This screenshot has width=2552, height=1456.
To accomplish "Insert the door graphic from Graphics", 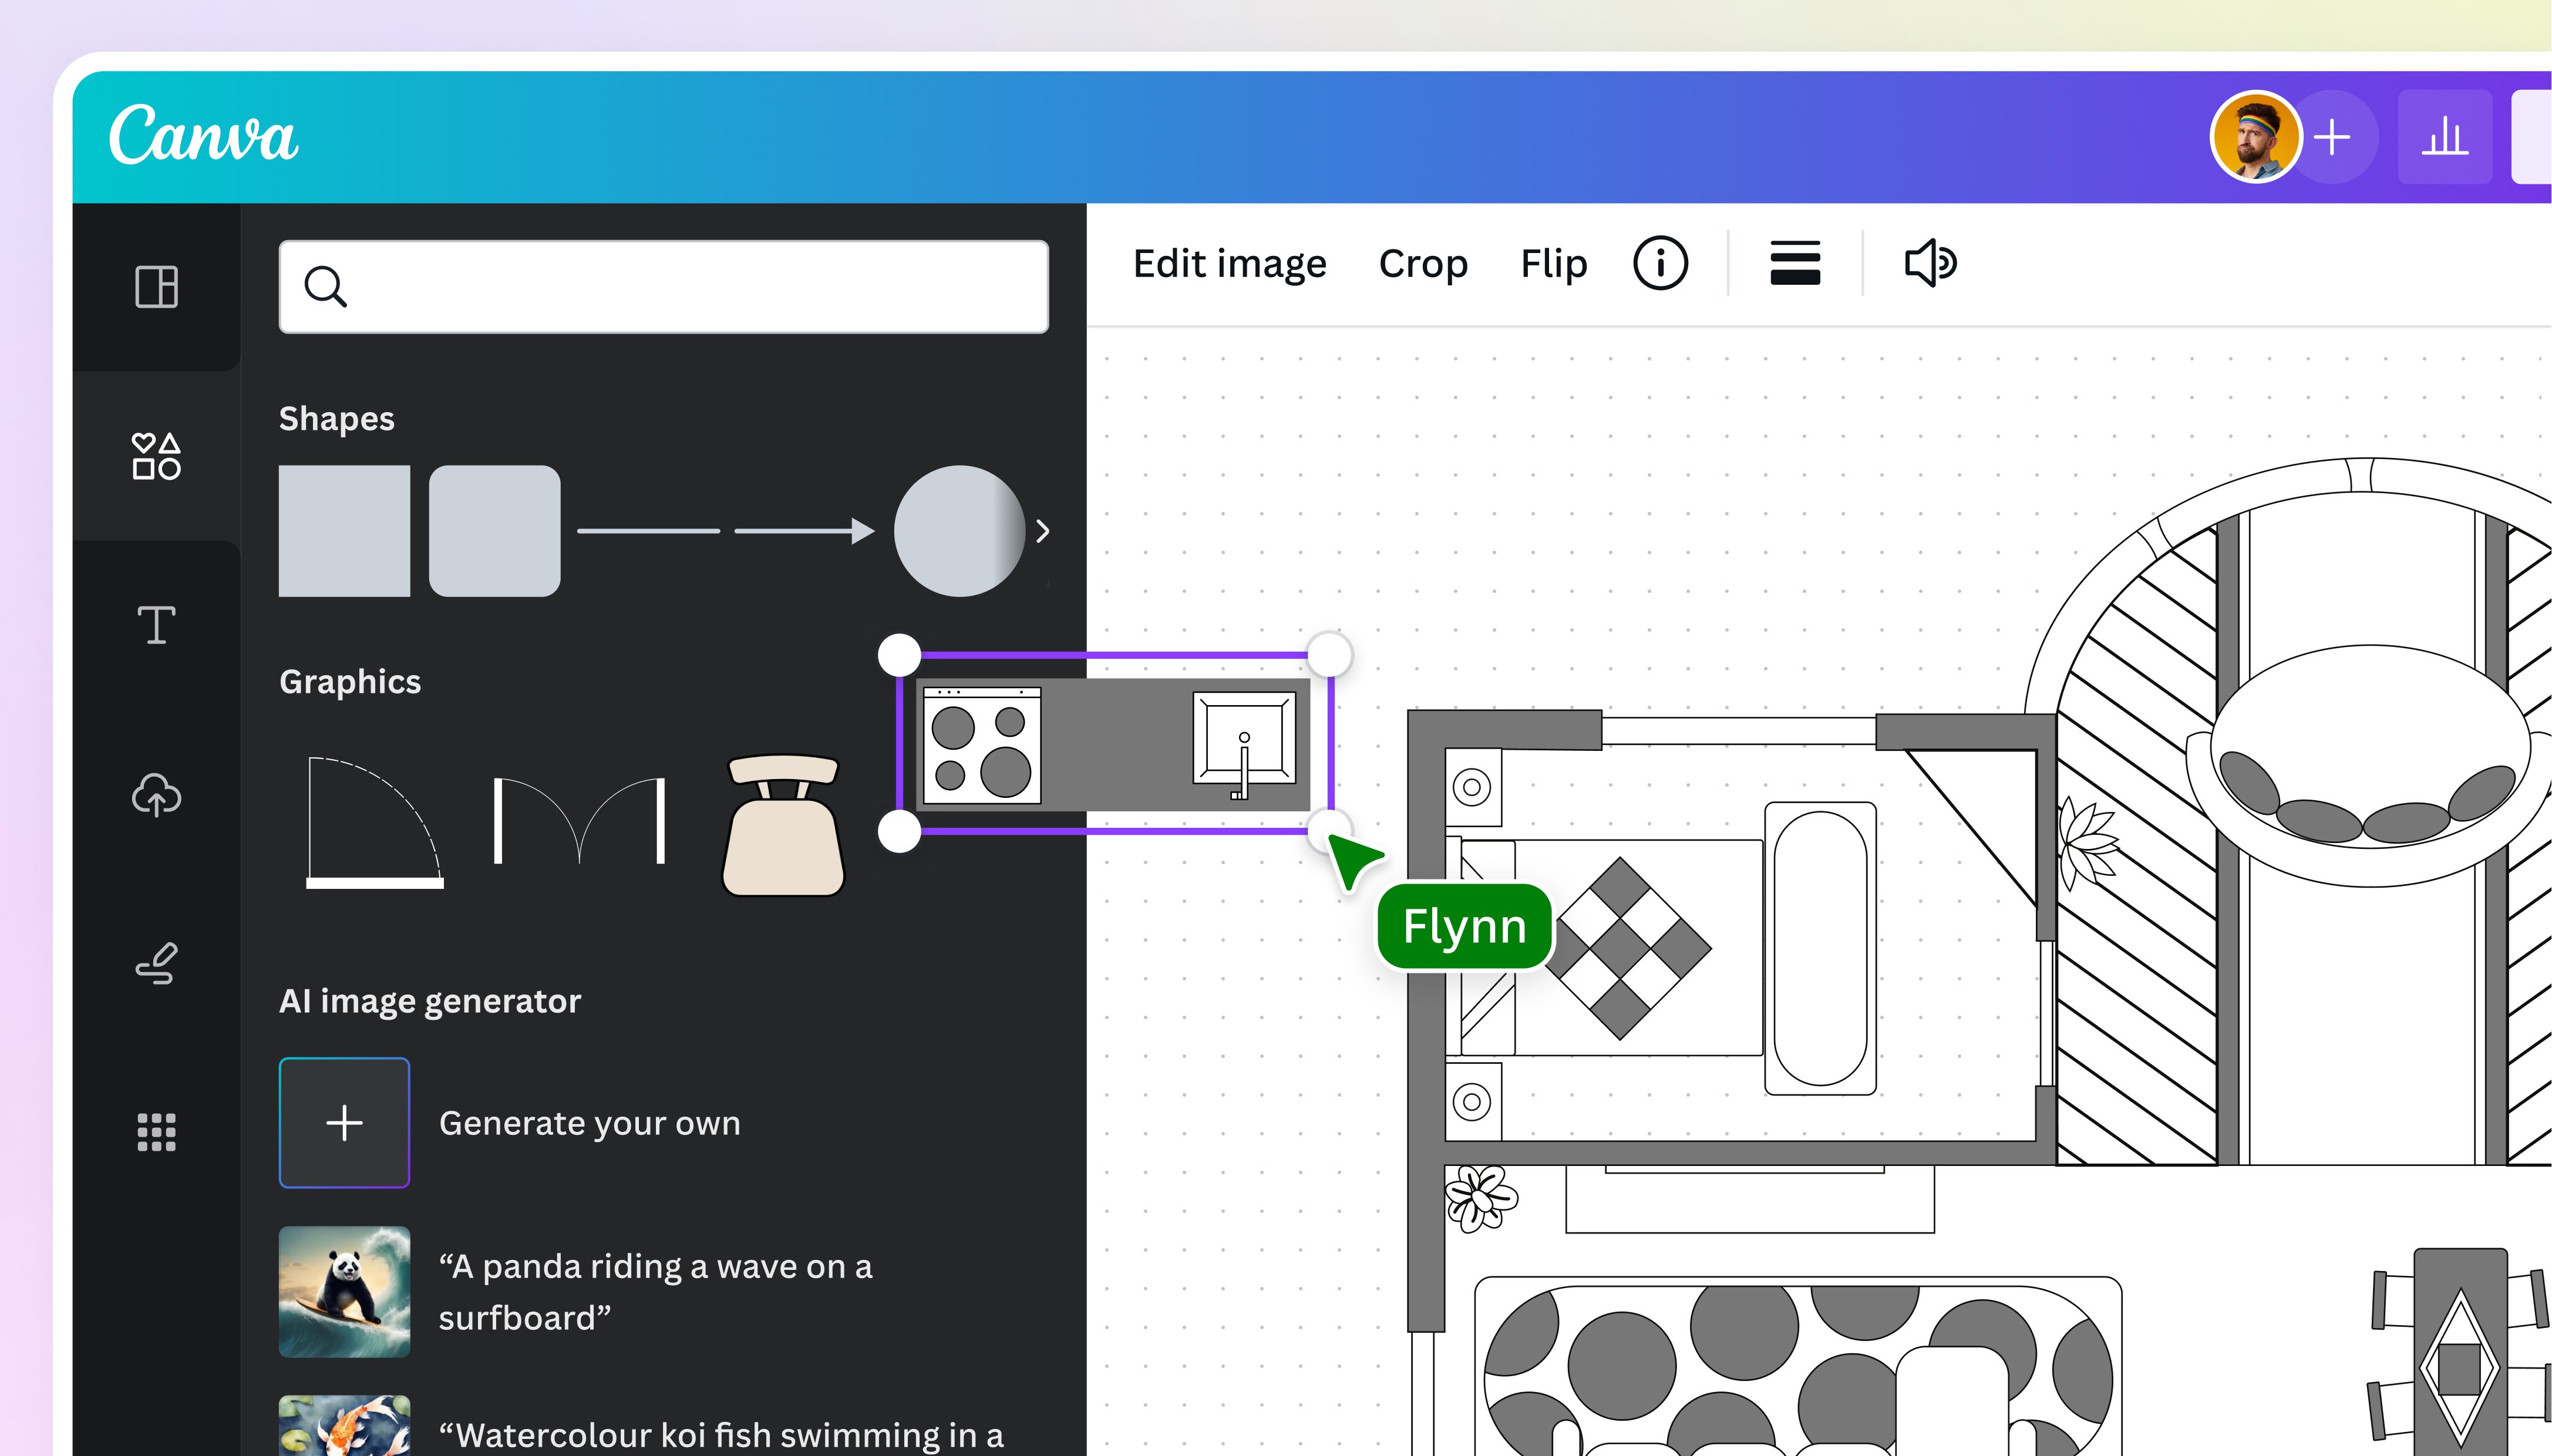I will (376, 820).
